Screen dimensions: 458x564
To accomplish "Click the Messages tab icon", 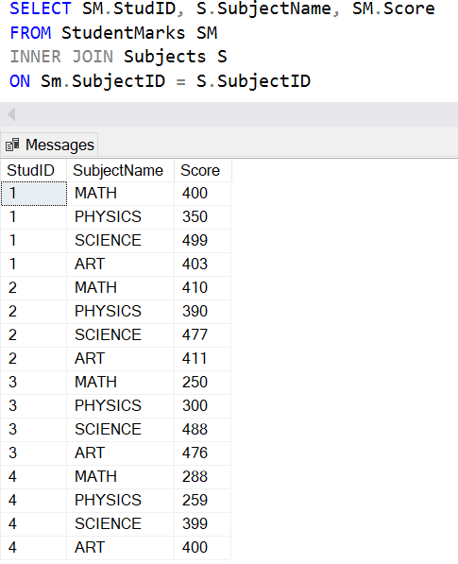I will [12, 145].
